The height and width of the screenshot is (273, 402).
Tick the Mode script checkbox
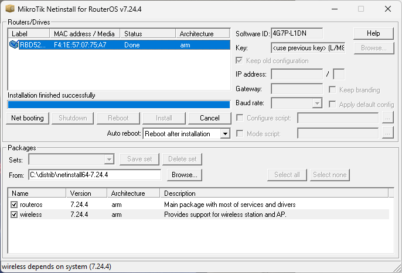point(240,133)
